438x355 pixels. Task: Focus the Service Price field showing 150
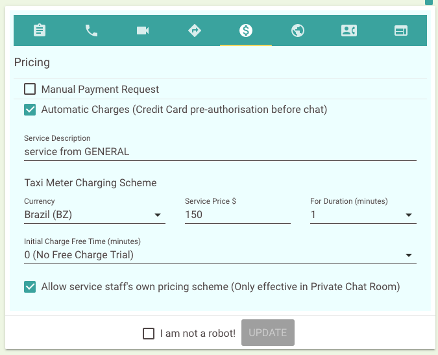(x=237, y=215)
